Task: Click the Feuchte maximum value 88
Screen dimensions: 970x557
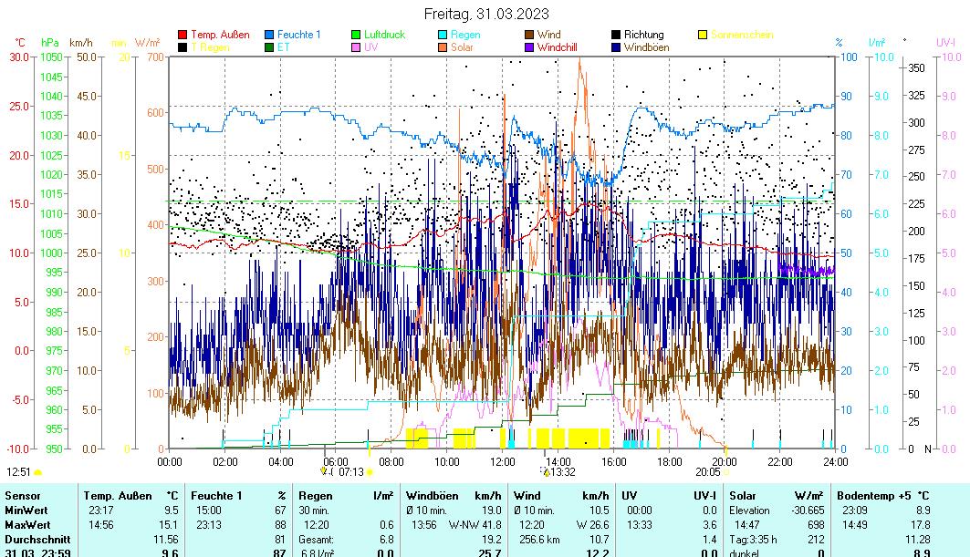Action: pyautogui.click(x=280, y=525)
